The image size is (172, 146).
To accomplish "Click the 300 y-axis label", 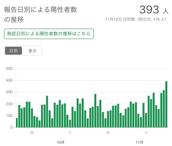I will [9, 92].
